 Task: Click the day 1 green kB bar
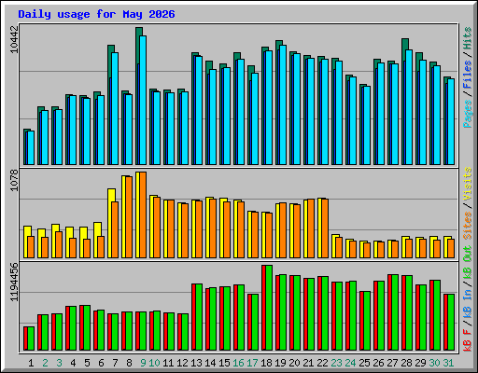(x=31, y=338)
